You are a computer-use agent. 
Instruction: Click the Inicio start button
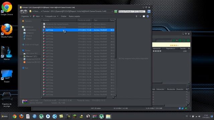click(5, 116)
